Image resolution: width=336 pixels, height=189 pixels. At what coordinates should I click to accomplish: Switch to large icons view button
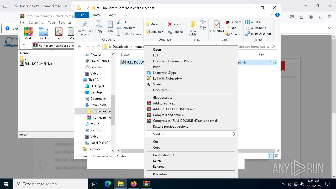click(276, 156)
